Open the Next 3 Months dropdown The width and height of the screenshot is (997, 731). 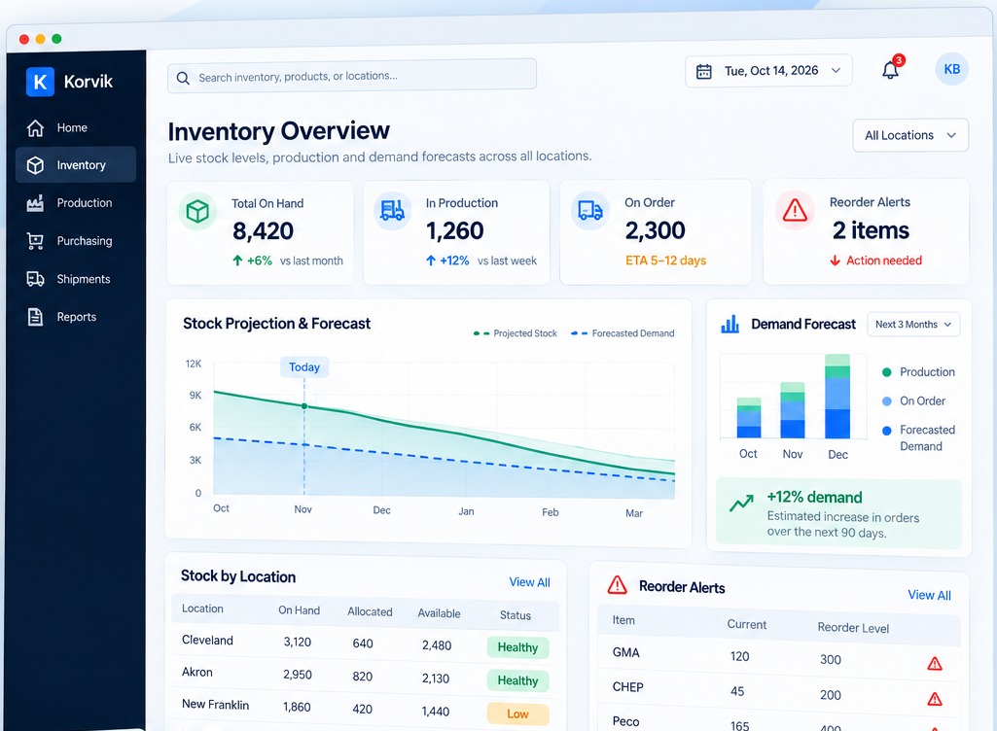pyautogui.click(x=913, y=324)
